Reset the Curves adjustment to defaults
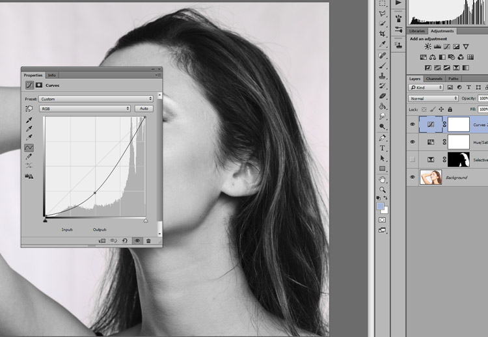 [x=125, y=241]
